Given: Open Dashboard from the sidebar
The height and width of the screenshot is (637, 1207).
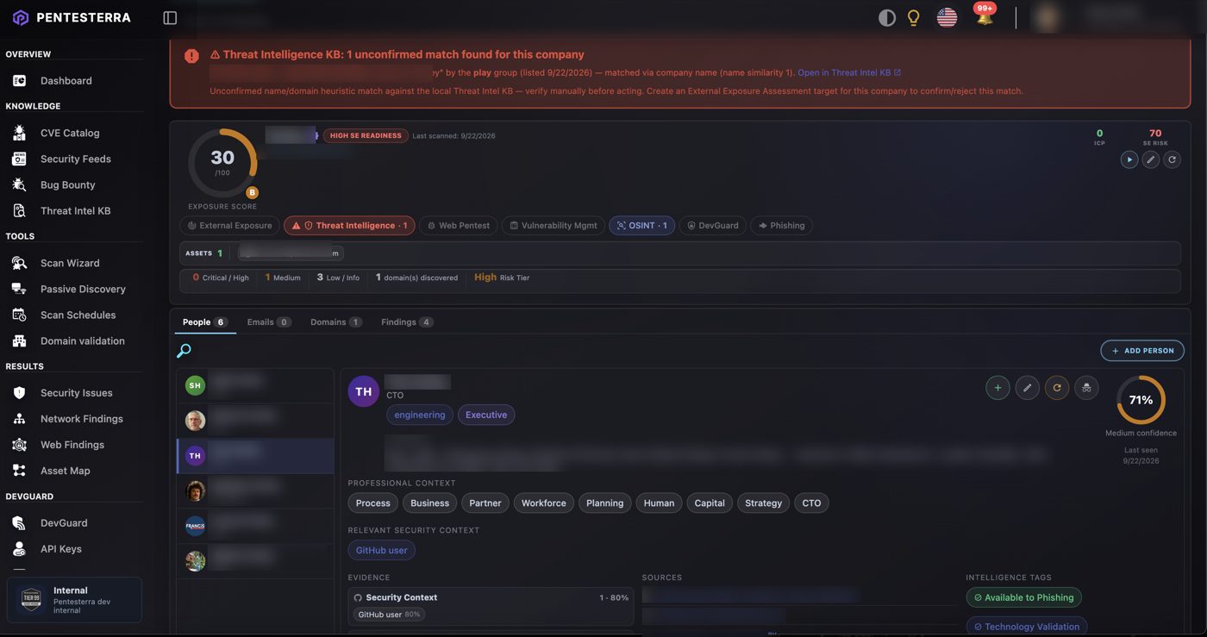Looking at the screenshot, I should (x=66, y=80).
